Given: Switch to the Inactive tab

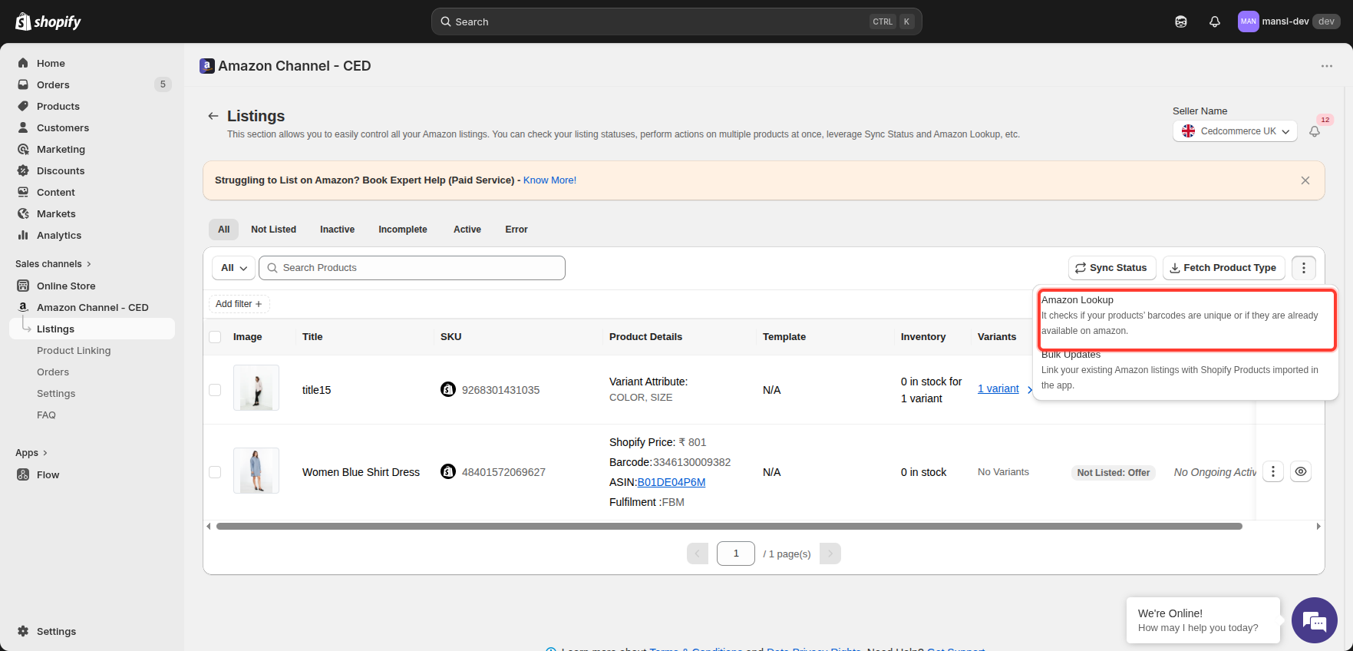Looking at the screenshot, I should click(x=337, y=230).
